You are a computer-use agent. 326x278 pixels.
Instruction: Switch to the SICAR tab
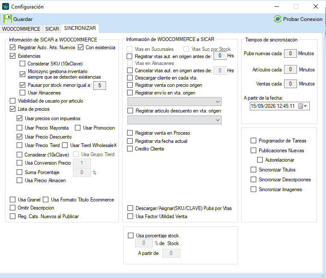click(x=52, y=29)
